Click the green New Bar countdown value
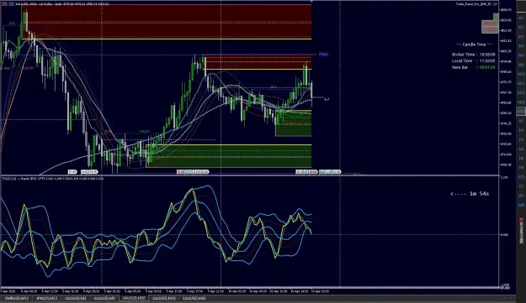 487,67
